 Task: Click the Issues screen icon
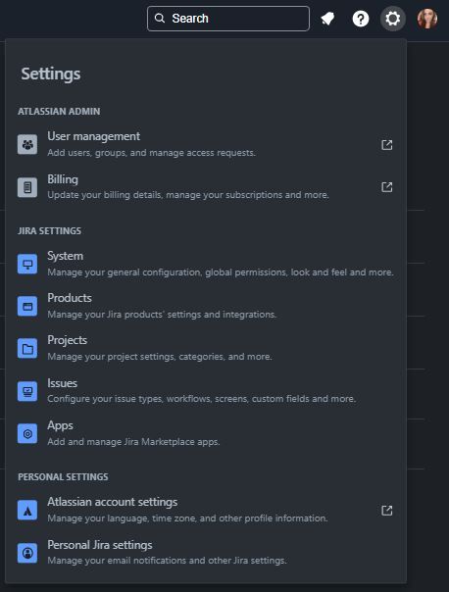(x=27, y=391)
